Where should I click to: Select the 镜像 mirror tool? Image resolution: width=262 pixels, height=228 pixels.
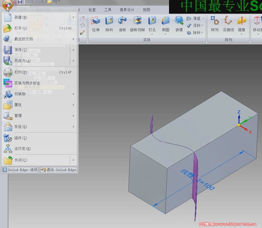click(x=242, y=24)
